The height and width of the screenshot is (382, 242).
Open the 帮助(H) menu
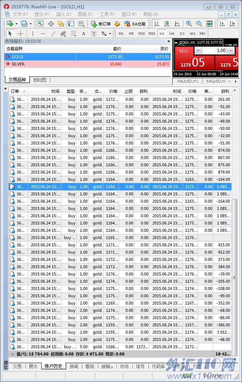[151, 15]
